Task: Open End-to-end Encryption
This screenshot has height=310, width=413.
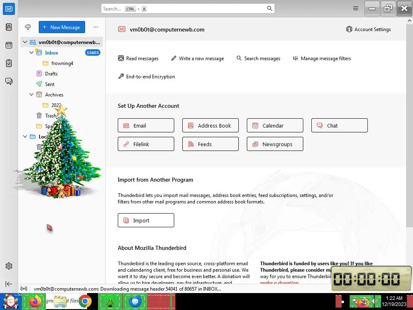Action: pyautogui.click(x=147, y=76)
